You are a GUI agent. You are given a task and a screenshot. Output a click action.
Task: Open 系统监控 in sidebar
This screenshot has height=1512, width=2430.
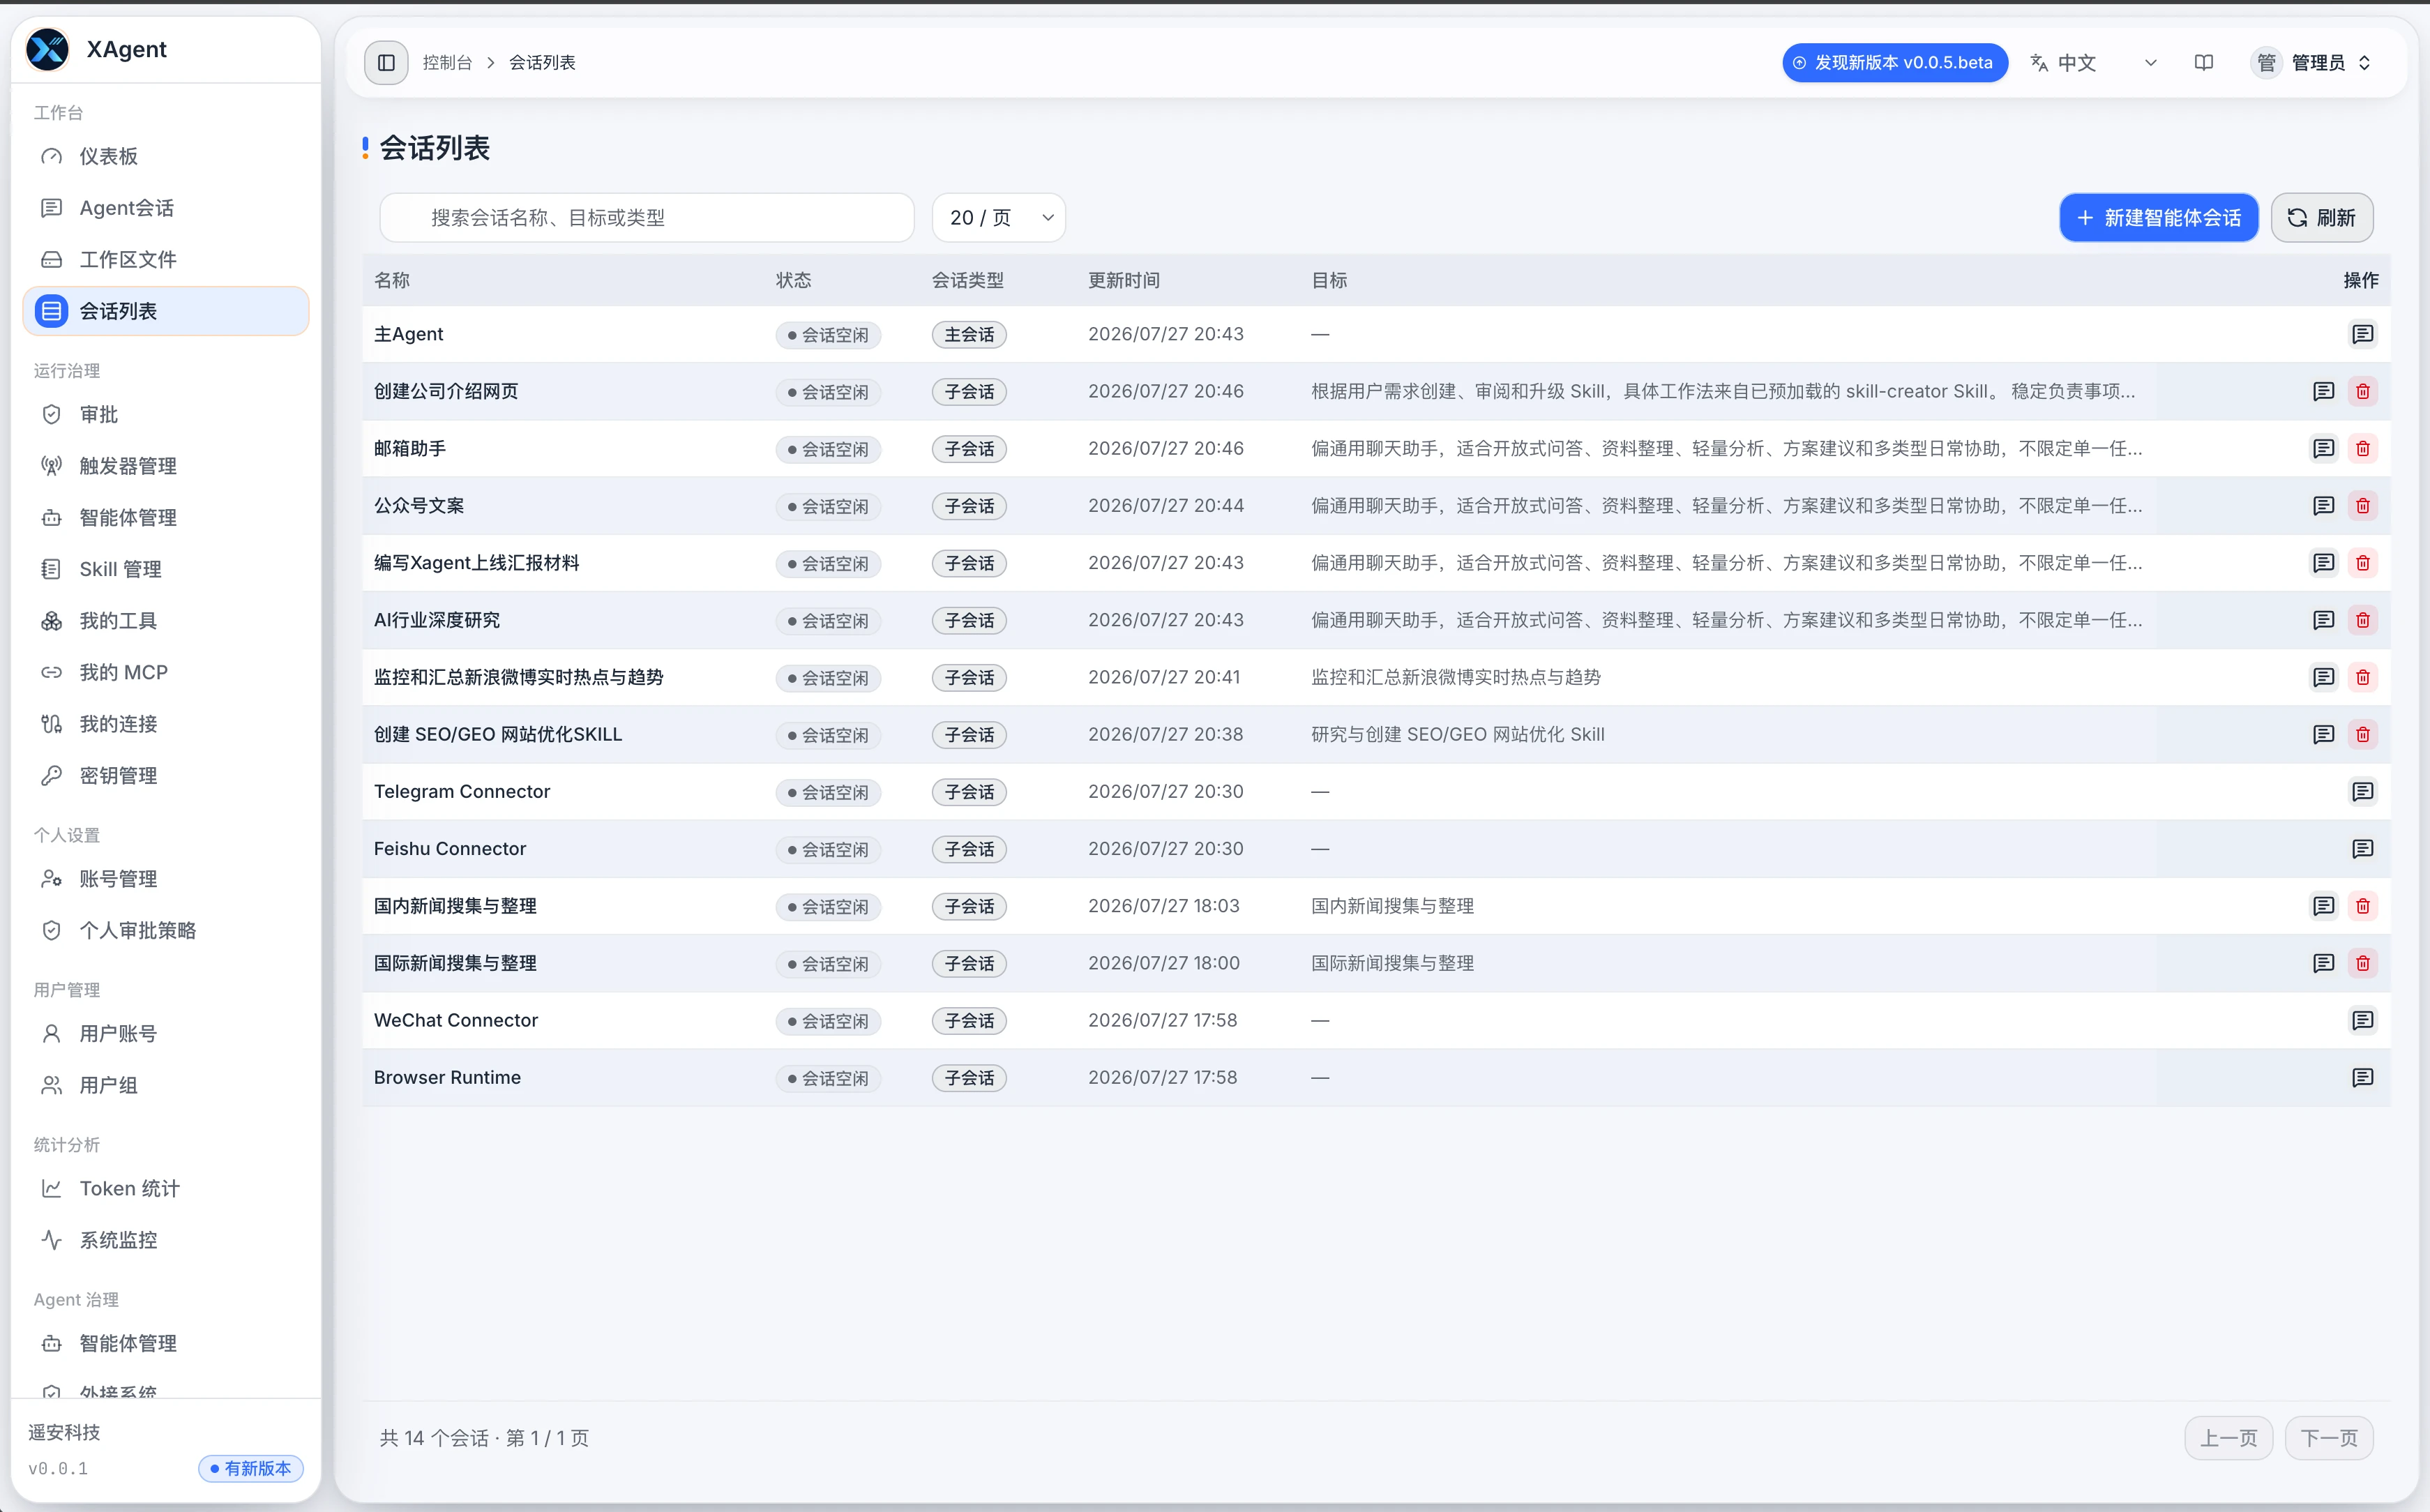coord(165,1240)
